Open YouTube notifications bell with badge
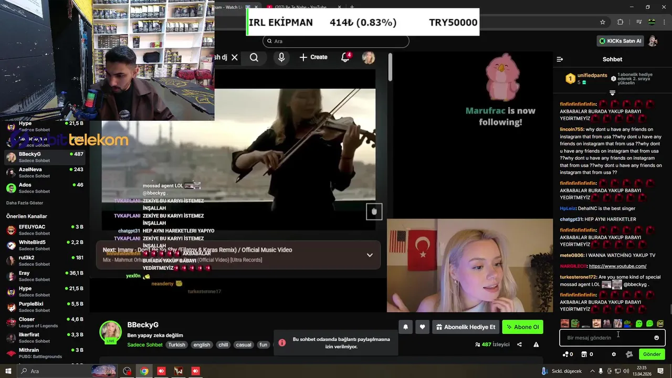Viewport: 672px width, 378px height. pos(345,57)
